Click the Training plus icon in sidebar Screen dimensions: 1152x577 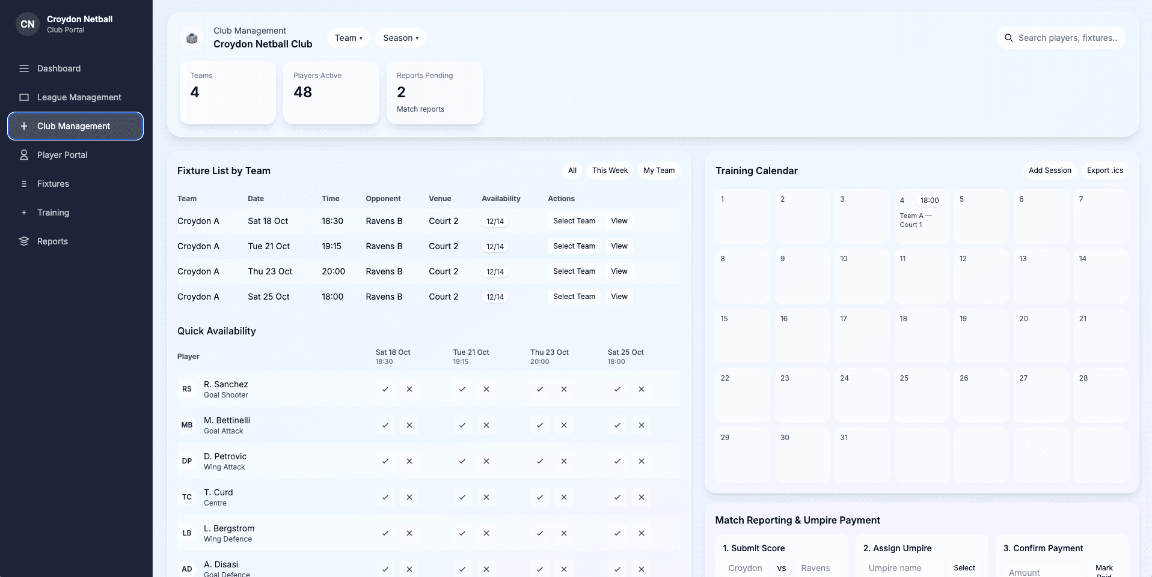24,213
